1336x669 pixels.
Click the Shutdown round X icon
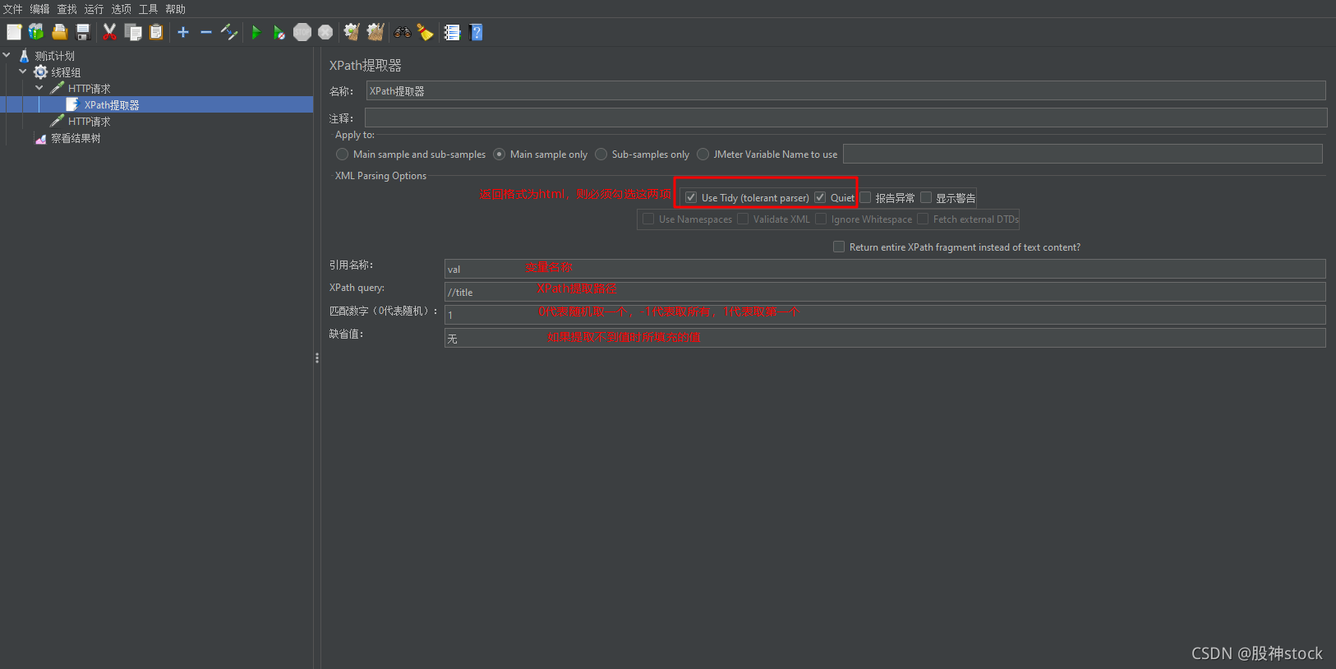[x=325, y=32]
